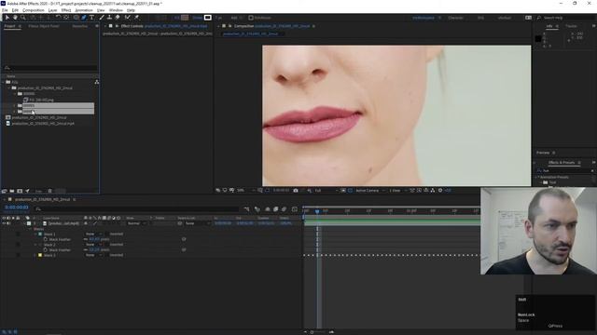The height and width of the screenshot is (335, 597).
Task: Select the Type text tool
Action: coord(91,18)
